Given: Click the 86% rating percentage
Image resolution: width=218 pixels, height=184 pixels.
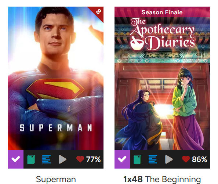Looking at the screenshot, I should [199, 159].
